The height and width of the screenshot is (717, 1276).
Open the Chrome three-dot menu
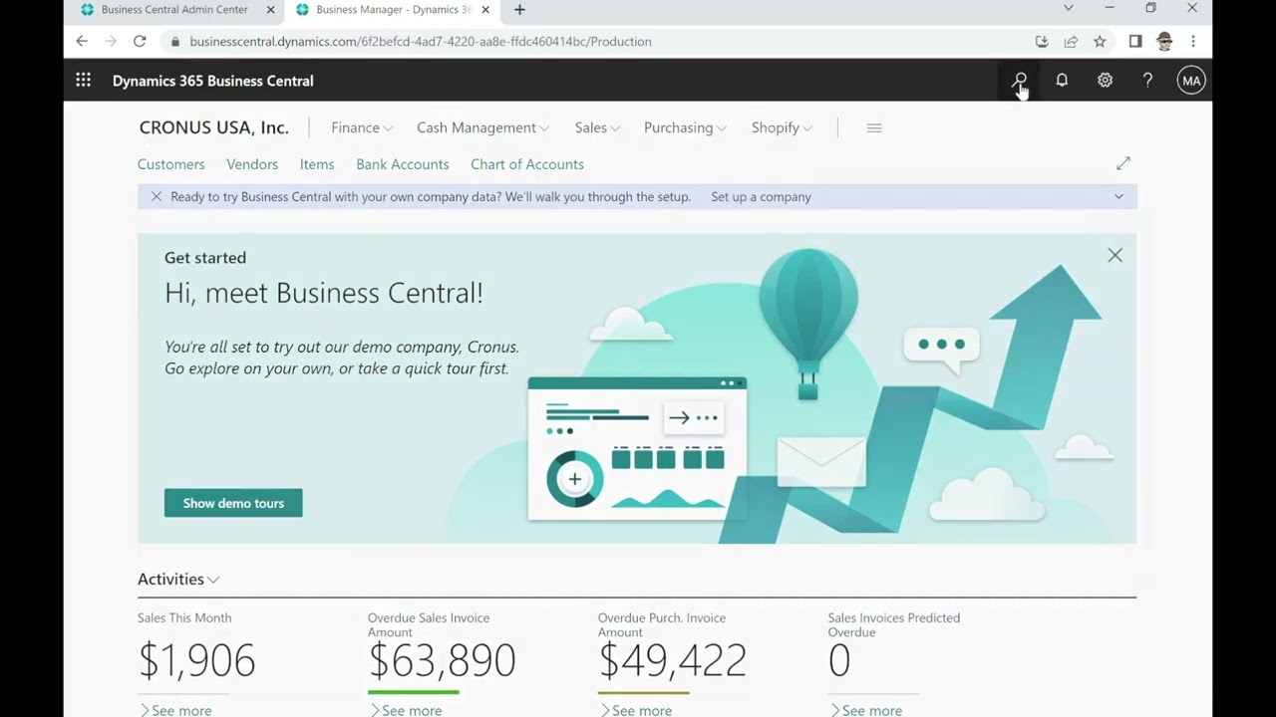(1193, 41)
